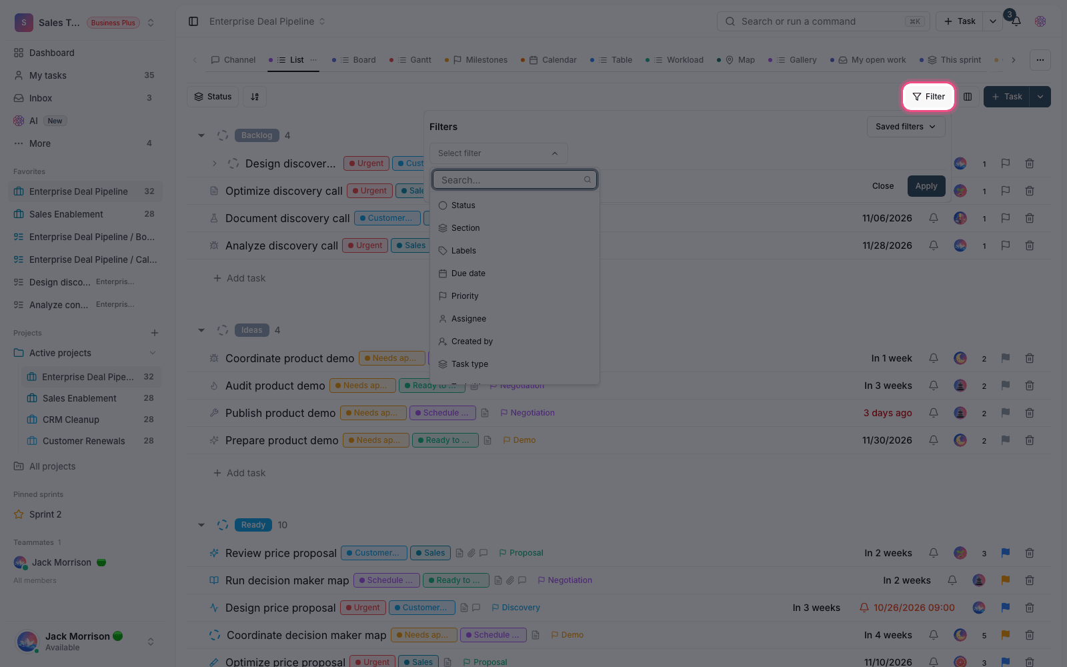Collapse Active projects folder

[153, 353]
